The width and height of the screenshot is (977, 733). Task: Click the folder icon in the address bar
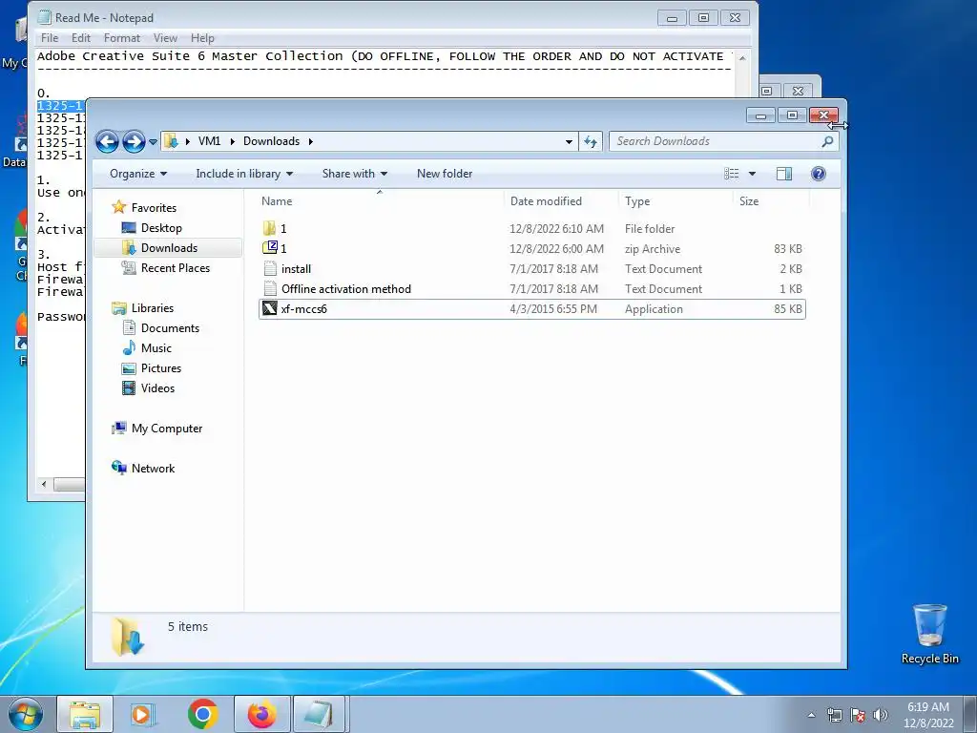click(x=171, y=141)
